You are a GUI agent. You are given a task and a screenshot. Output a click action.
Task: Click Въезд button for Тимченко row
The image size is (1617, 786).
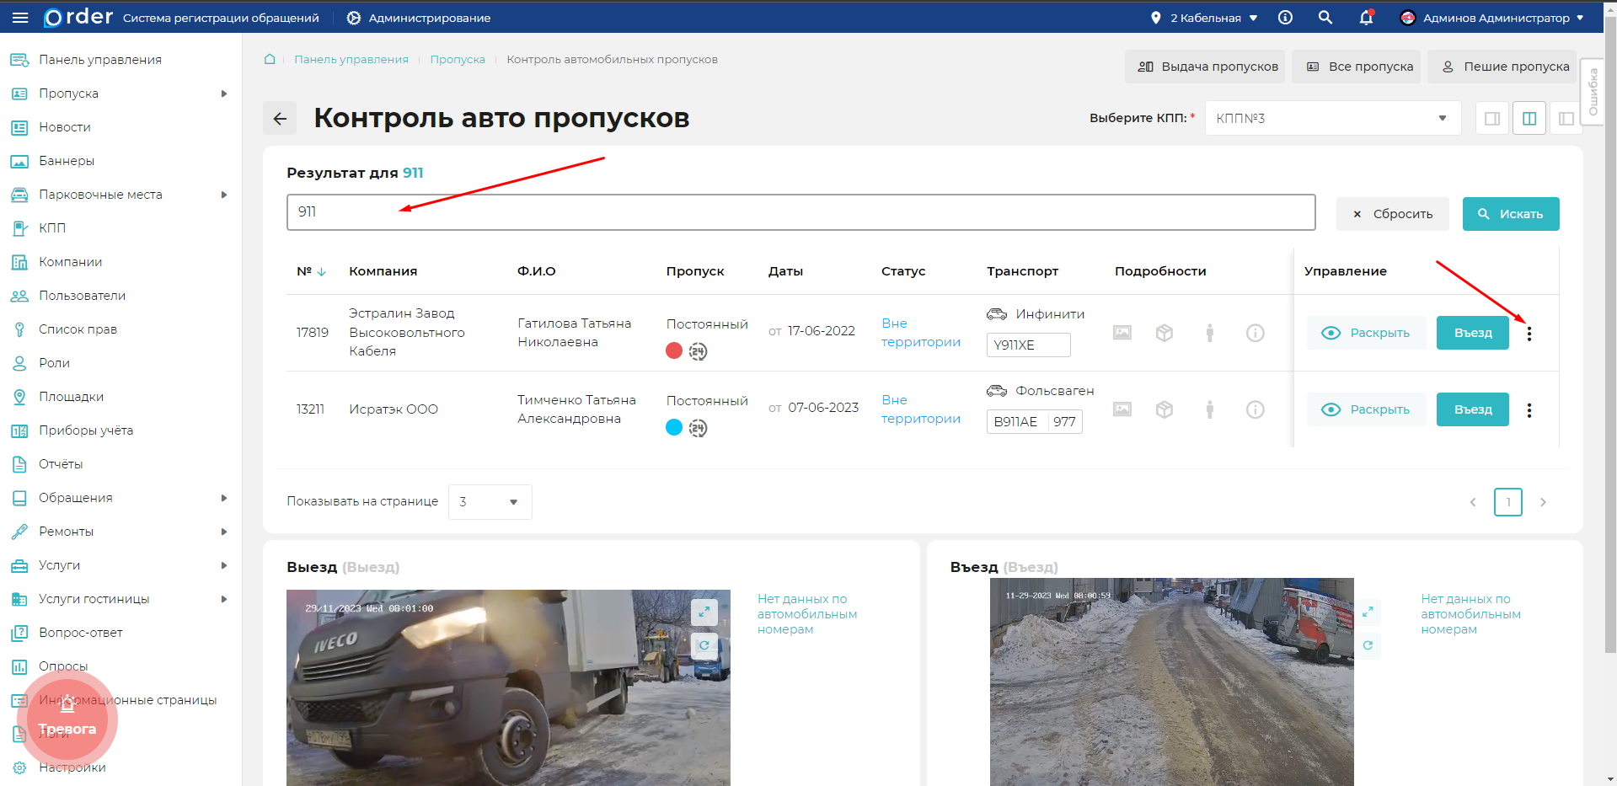click(1472, 409)
